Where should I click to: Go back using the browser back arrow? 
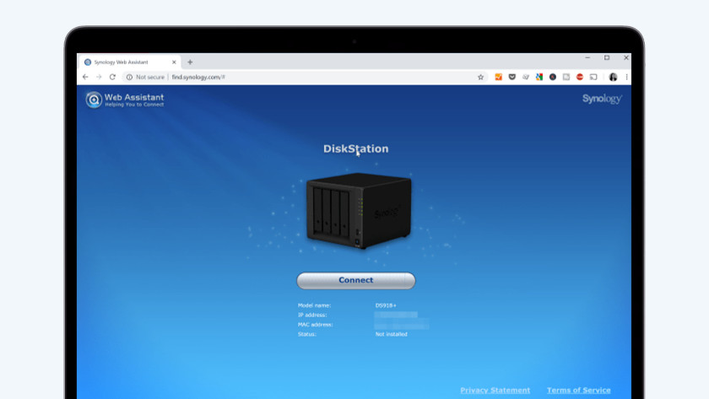tap(85, 77)
